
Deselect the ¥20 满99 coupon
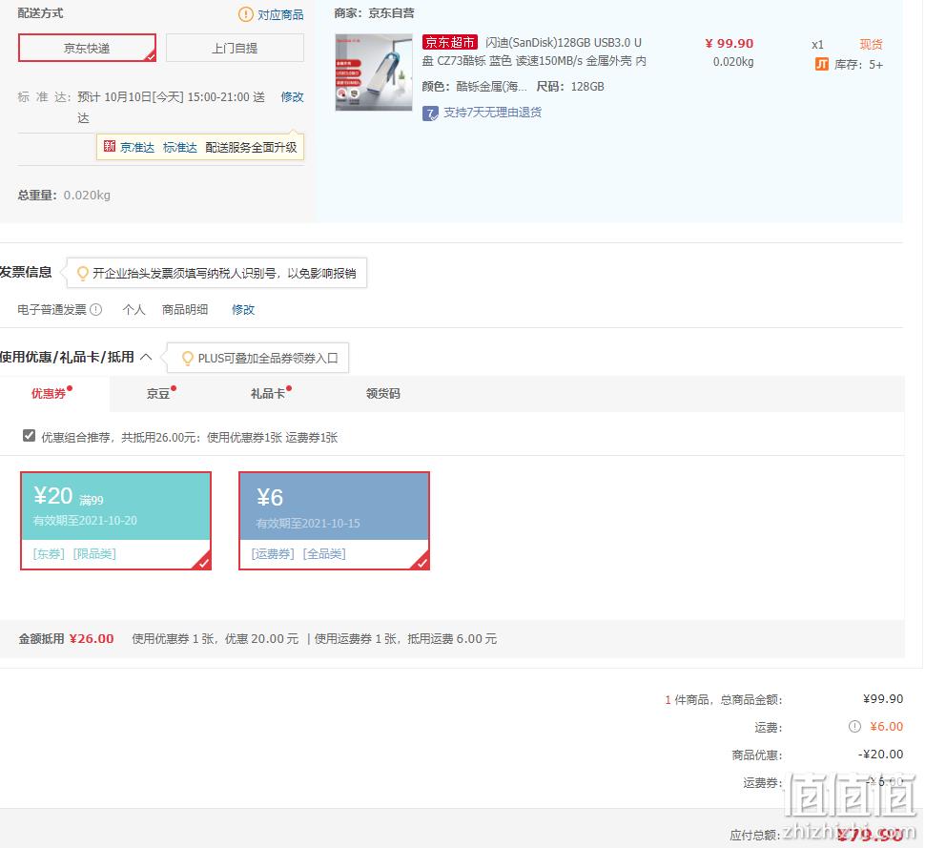click(115, 521)
